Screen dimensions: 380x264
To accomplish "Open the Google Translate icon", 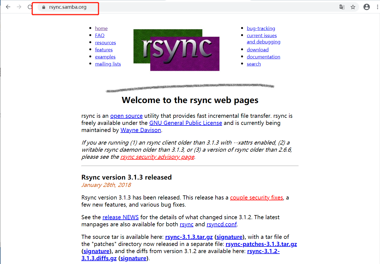I will 342,7.
